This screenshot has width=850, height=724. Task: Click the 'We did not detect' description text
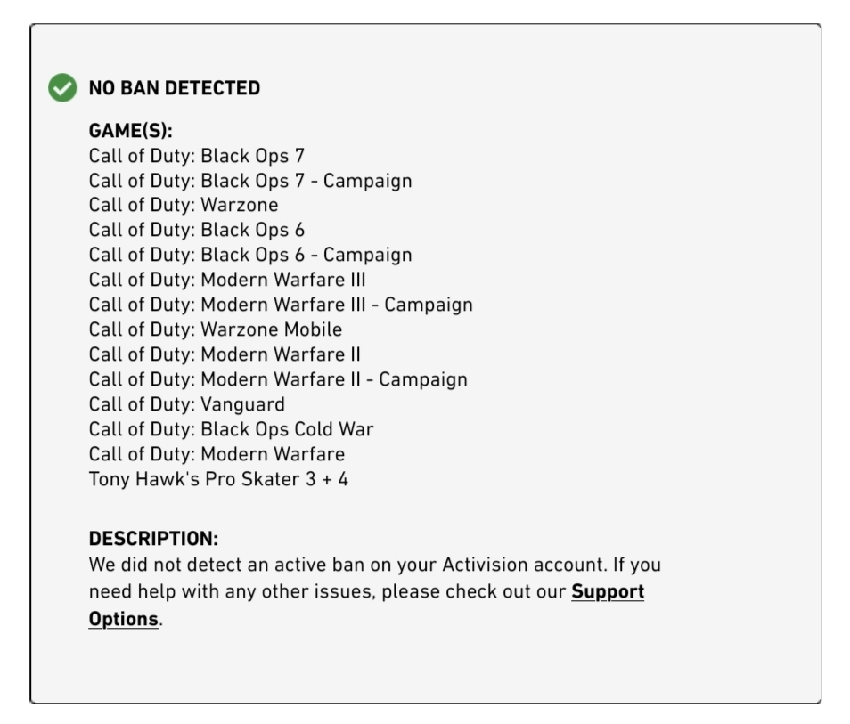click(x=374, y=565)
